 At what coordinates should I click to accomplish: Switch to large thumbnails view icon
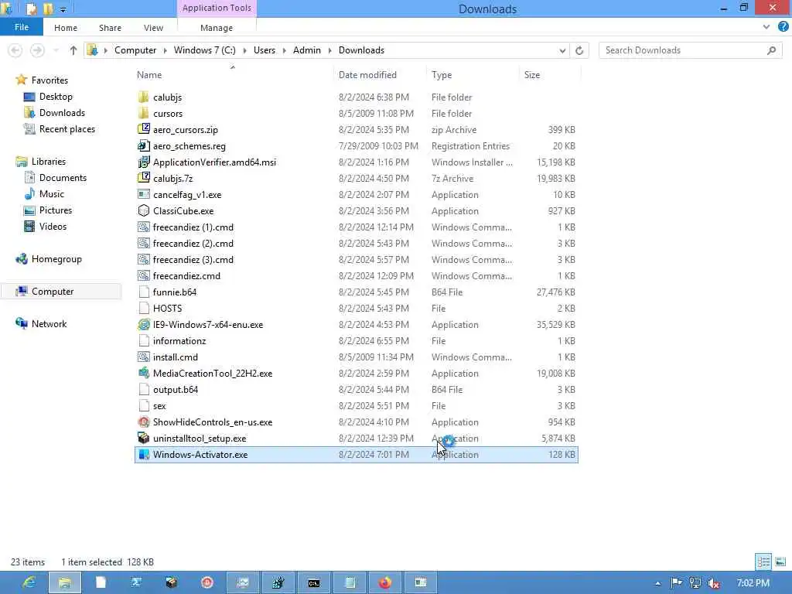tap(780, 562)
